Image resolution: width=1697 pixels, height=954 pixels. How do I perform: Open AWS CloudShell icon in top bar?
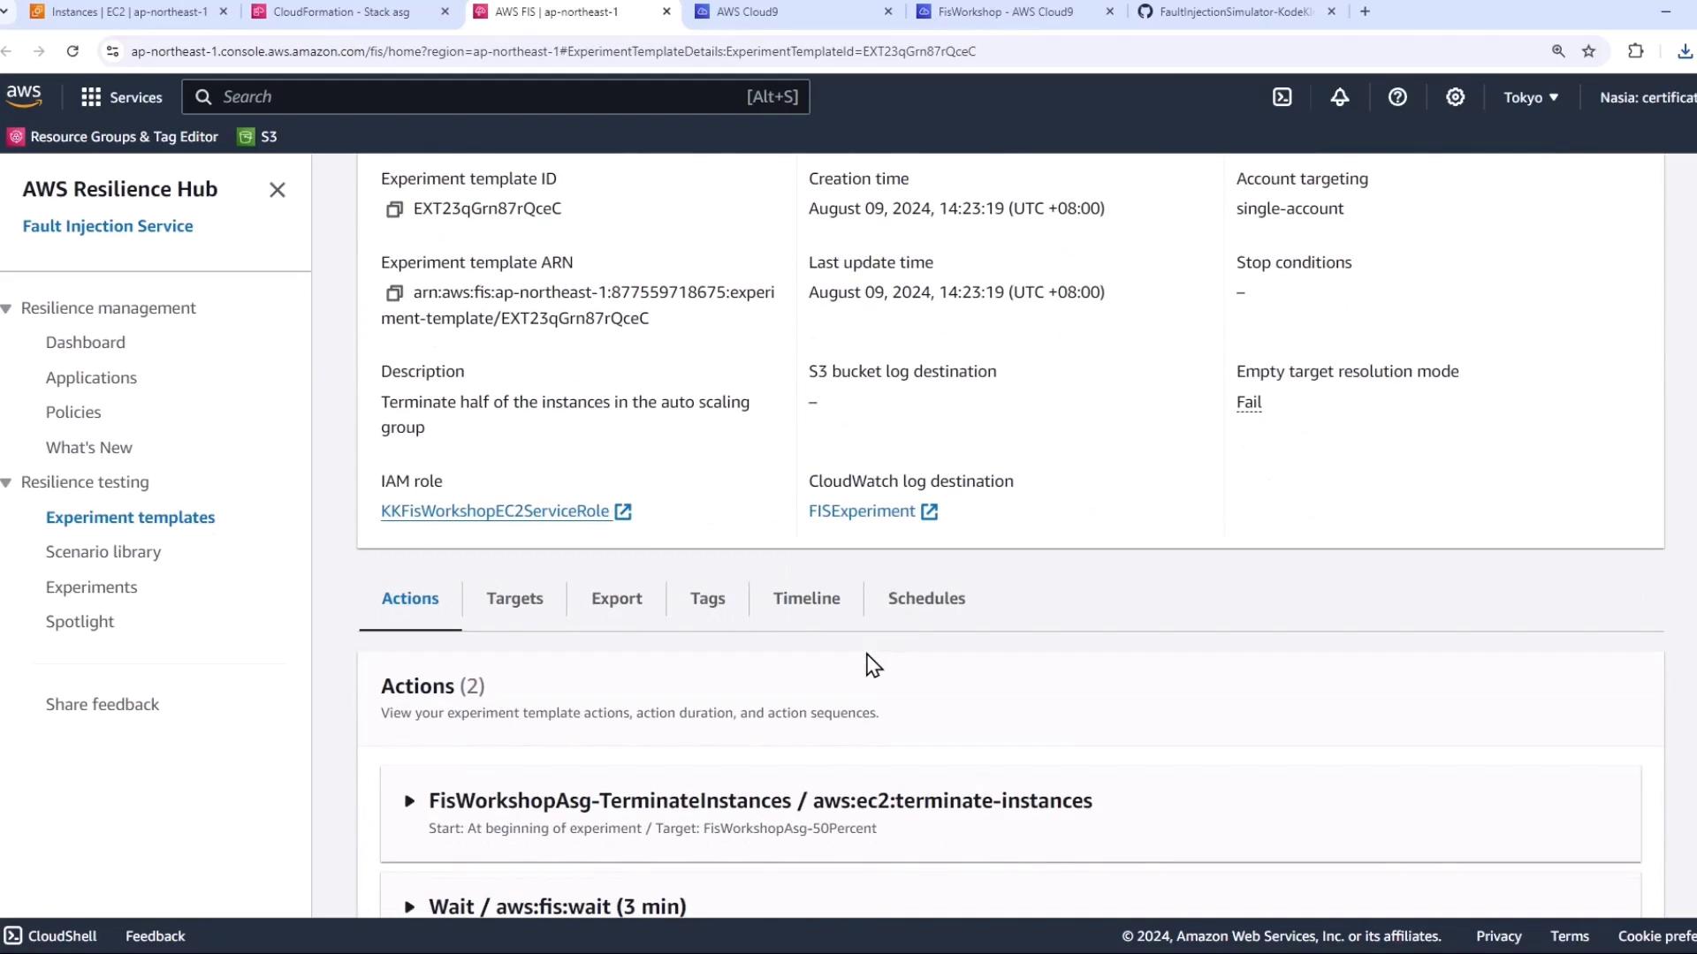pos(1282,97)
